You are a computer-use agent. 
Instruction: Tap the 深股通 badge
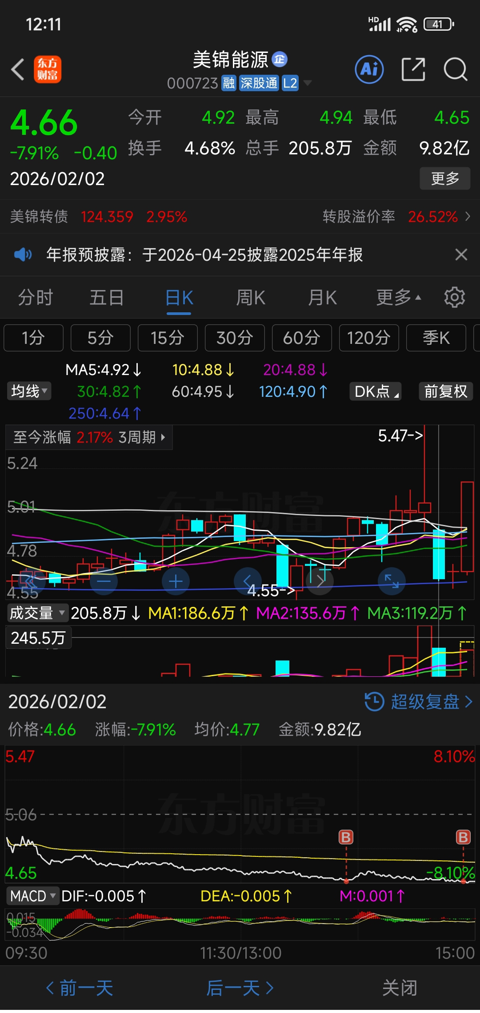coord(259,83)
